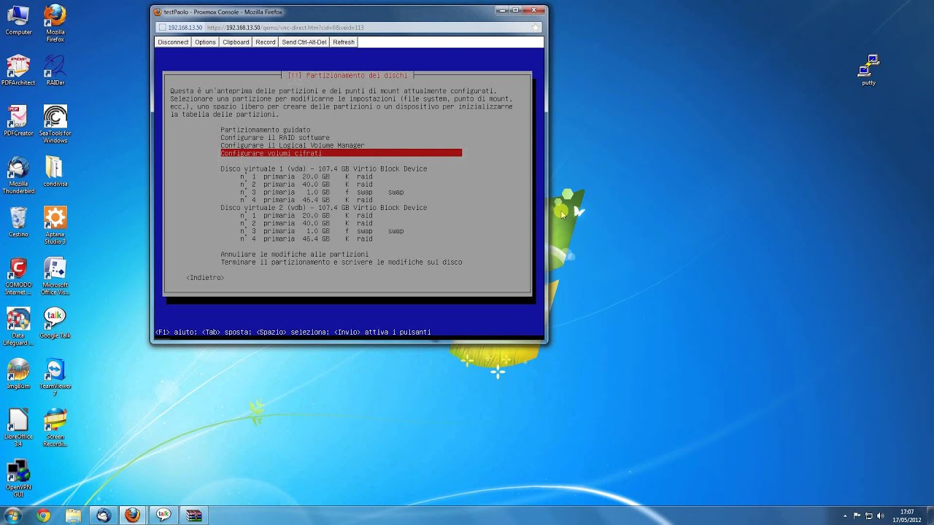
Task: Open the Windows Start menu
Action: [12, 516]
